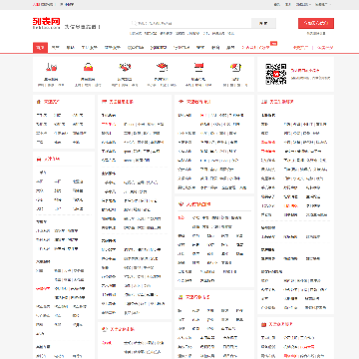Focus the search input field
The height and width of the screenshot is (359, 359).
(x=190, y=23)
